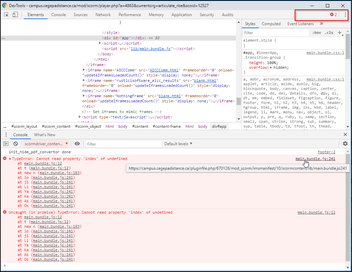Screen dimensions: 352x272
Task: Clear the console with the clear icon
Action: click(15, 144)
